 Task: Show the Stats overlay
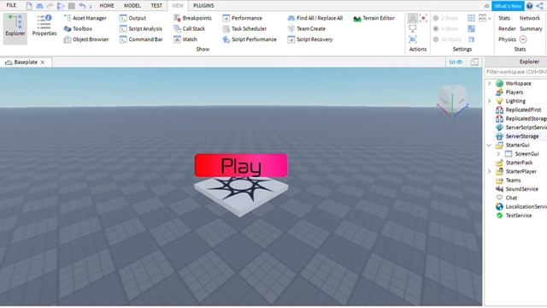tap(504, 18)
